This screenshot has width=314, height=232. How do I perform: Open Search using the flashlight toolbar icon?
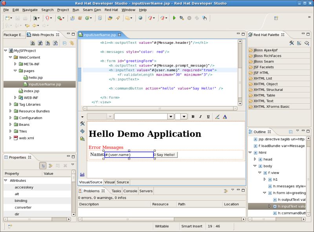click(x=117, y=18)
